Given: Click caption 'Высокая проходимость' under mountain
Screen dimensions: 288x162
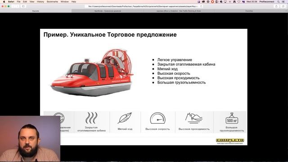Looking at the screenshot, I should pos(194,129).
